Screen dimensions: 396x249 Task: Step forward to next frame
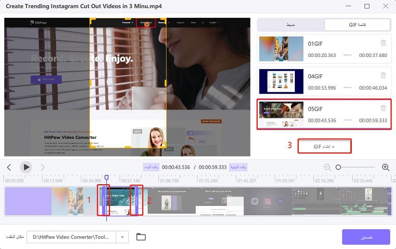(x=43, y=167)
